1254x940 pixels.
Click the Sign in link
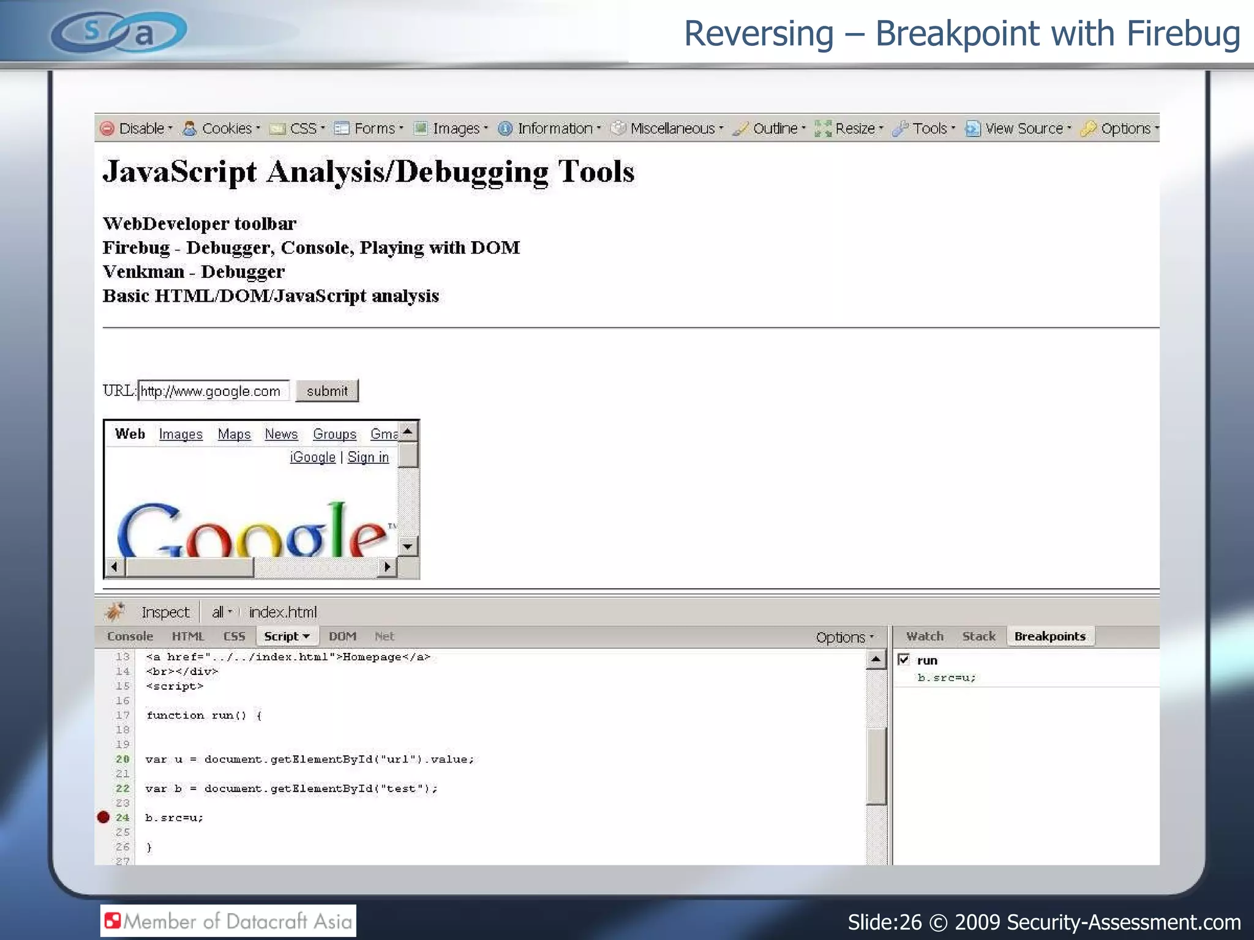368,457
